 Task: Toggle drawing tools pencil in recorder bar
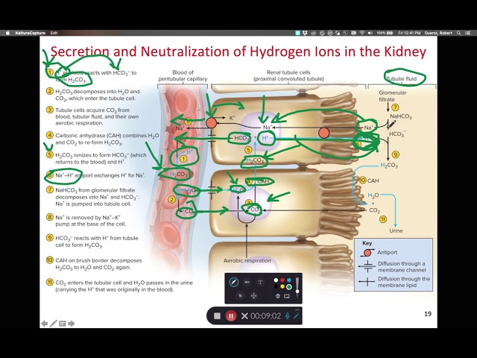point(296,316)
